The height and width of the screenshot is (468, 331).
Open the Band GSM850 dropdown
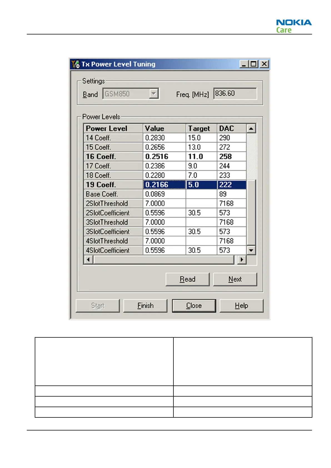coord(154,94)
